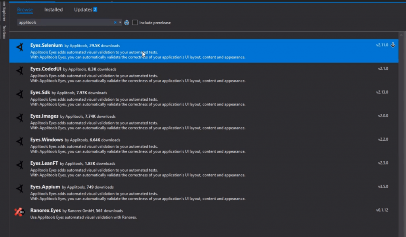Enable the Include prerelease checkbox
This screenshot has height=237, width=406.
(135, 23)
